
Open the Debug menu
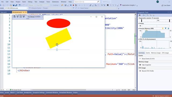click(x=30, y=2)
